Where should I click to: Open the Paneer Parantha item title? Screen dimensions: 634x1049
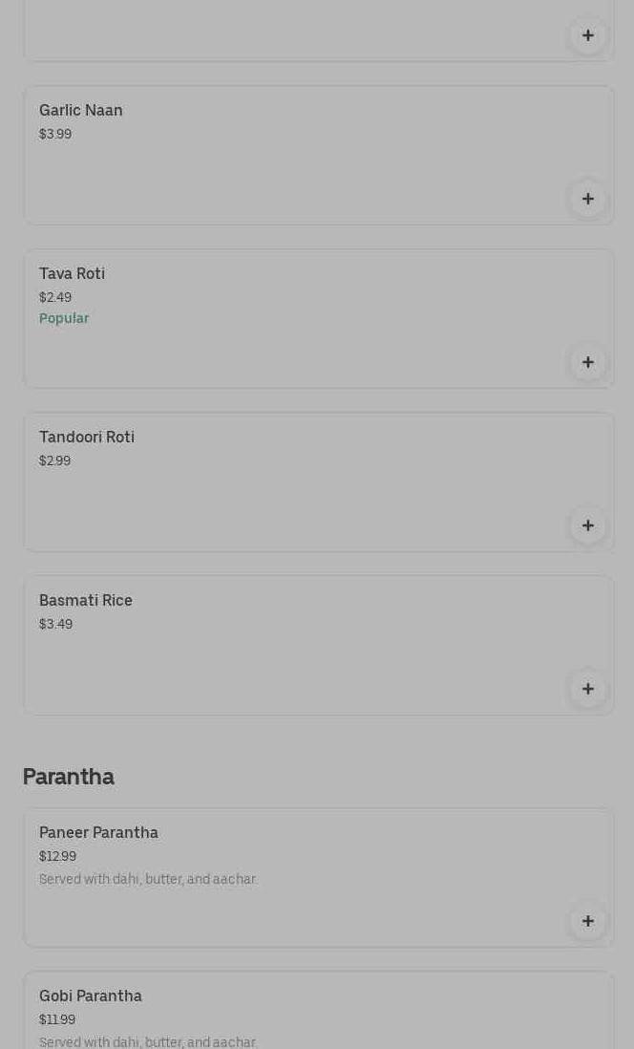[x=99, y=833]
